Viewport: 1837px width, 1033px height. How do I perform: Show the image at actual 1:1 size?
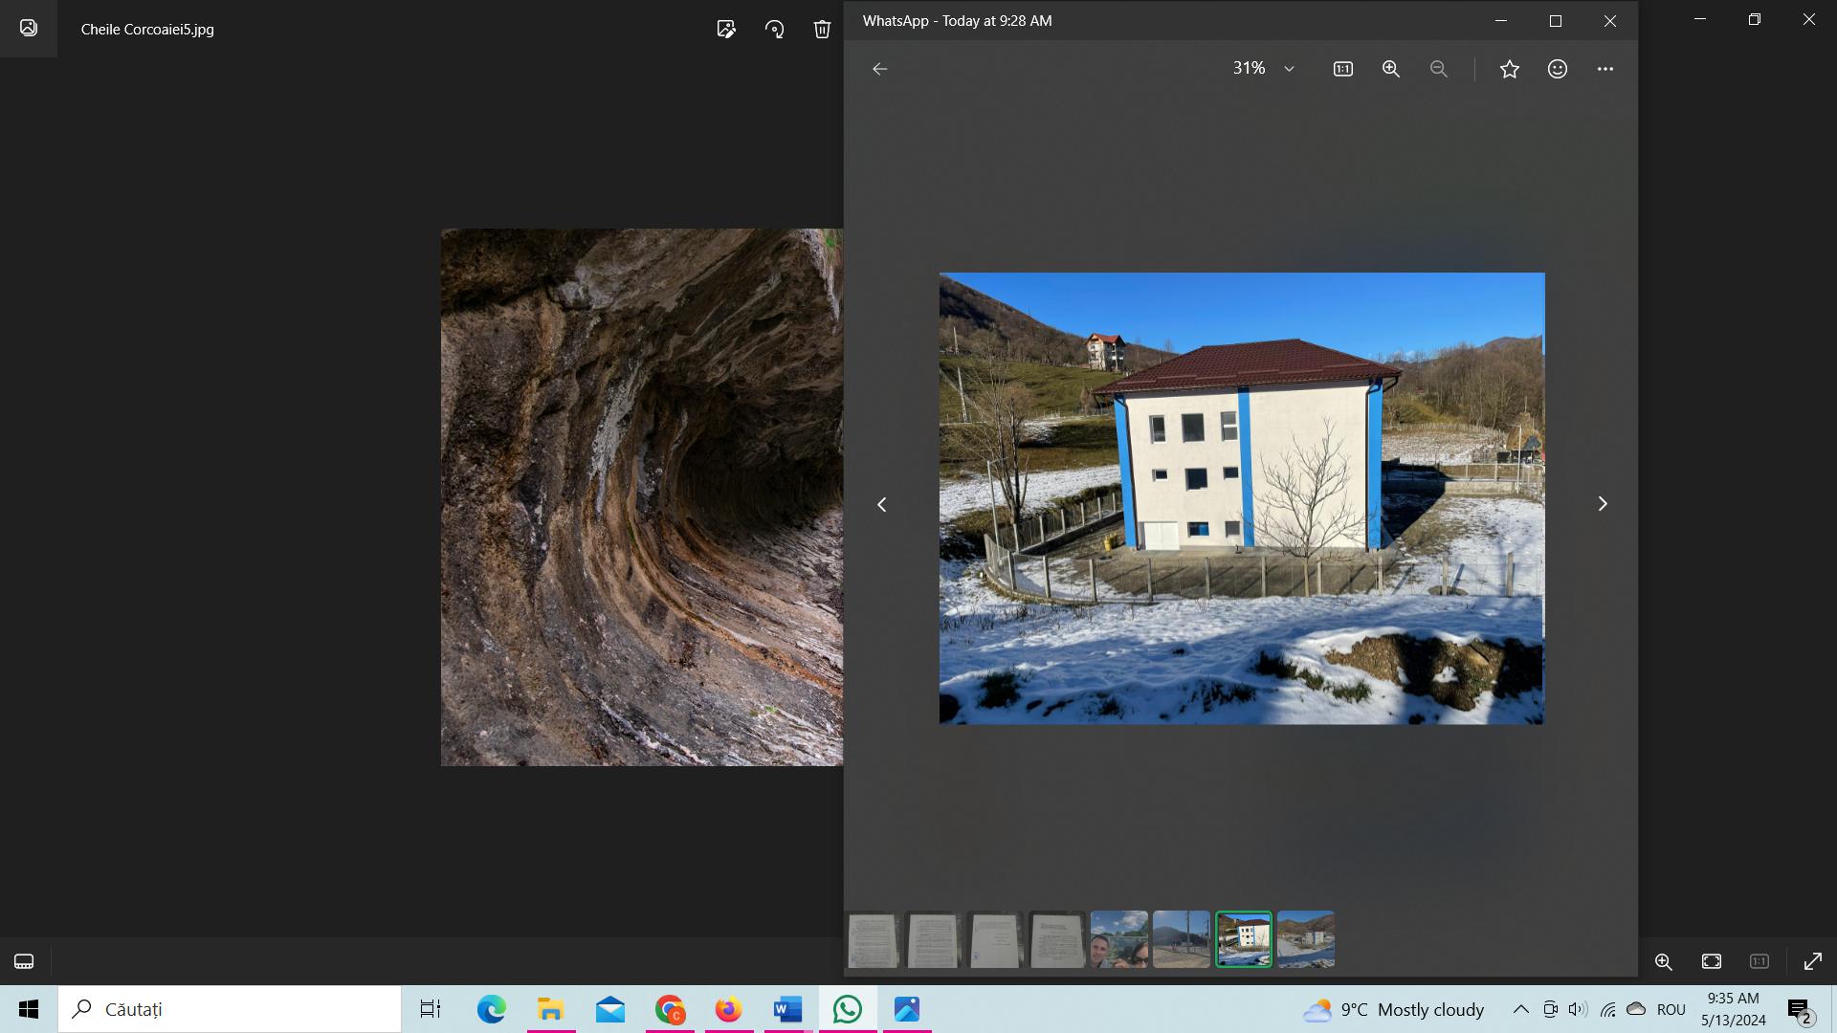[x=1342, y=69]
